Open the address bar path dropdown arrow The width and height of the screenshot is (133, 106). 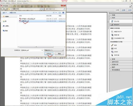click(40, 9)
